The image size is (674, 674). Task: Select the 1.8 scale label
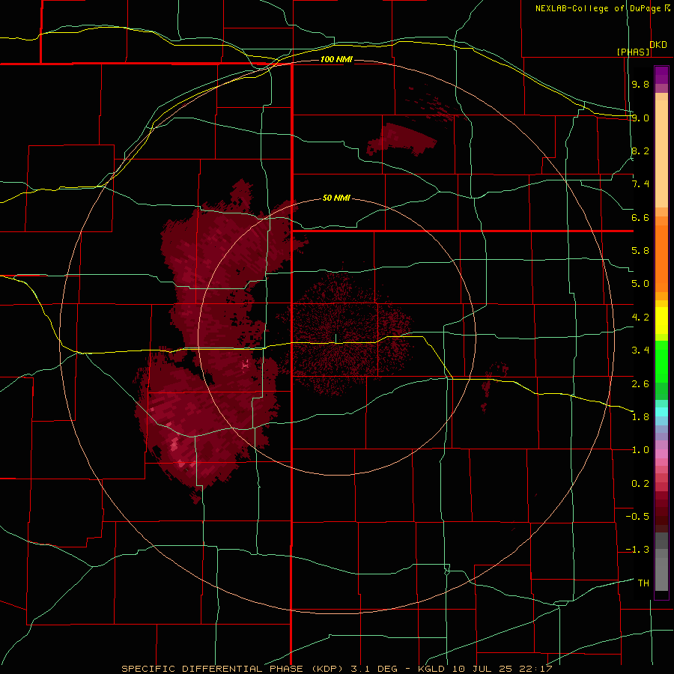click(x=640, y=417)
